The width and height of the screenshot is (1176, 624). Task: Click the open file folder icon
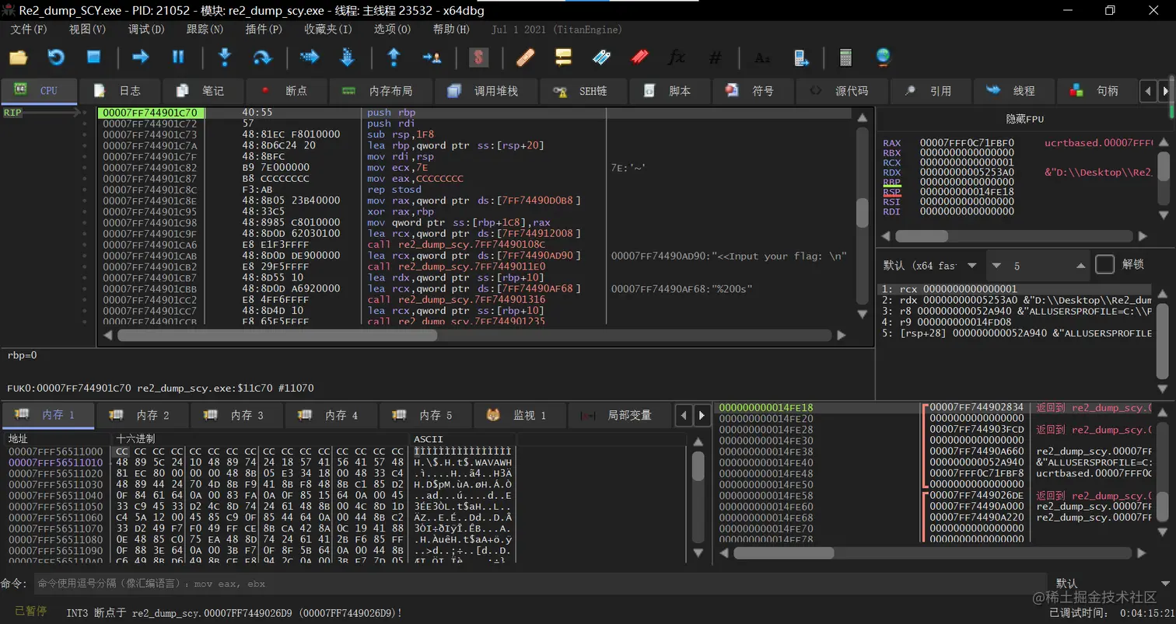pyautogui.click(x=18, y=57)
